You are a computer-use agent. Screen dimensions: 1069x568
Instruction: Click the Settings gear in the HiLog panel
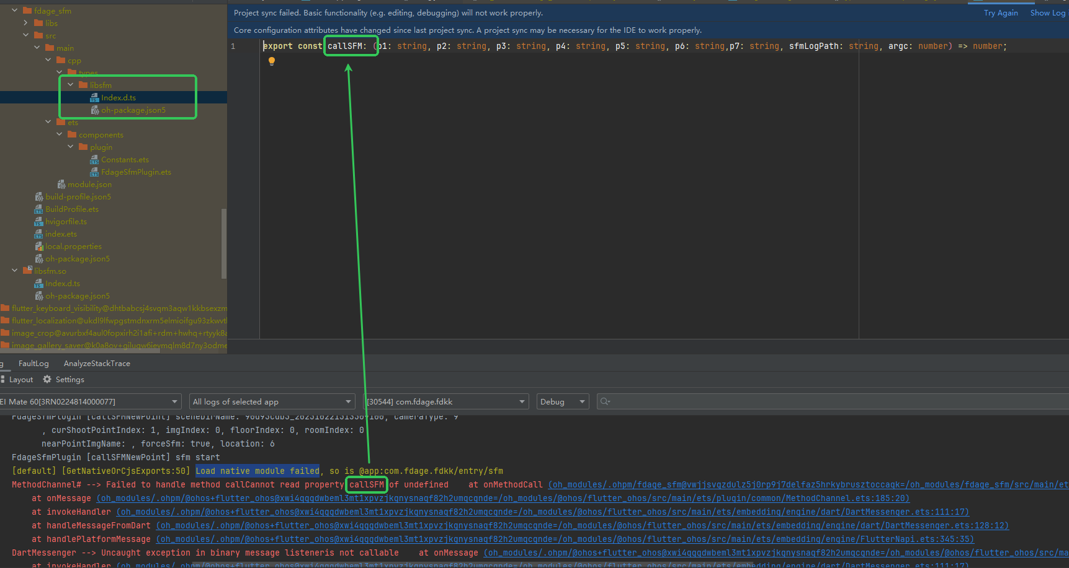47,379
